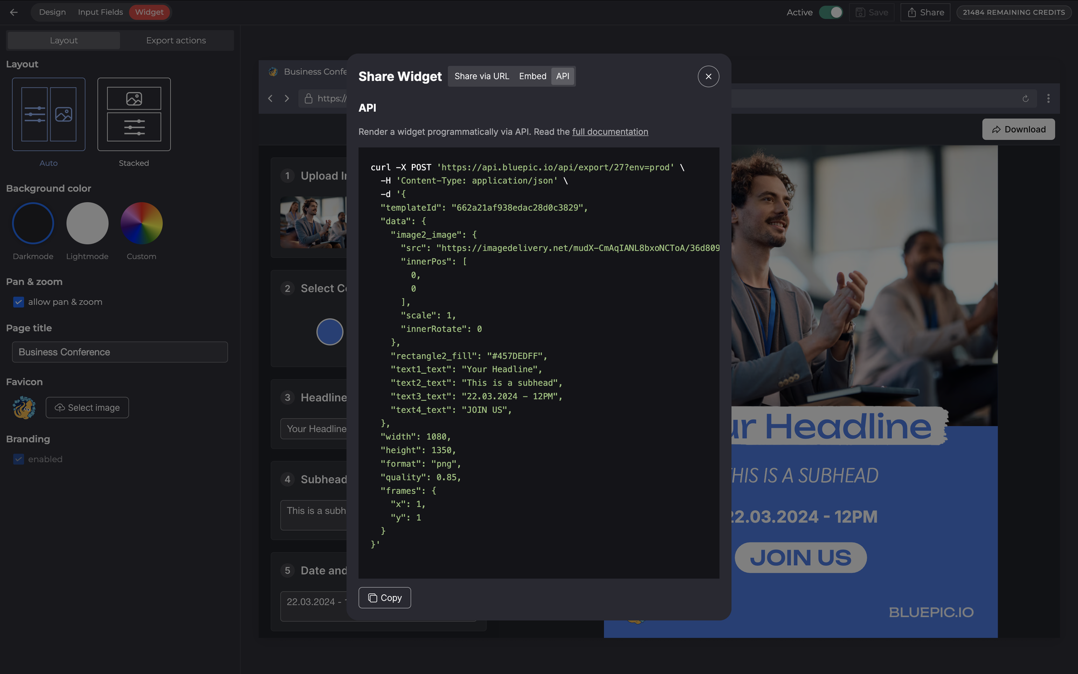Select the blue color circle swatch
This screenshot has width=1078, height=674.
click(x=330, y=332)
